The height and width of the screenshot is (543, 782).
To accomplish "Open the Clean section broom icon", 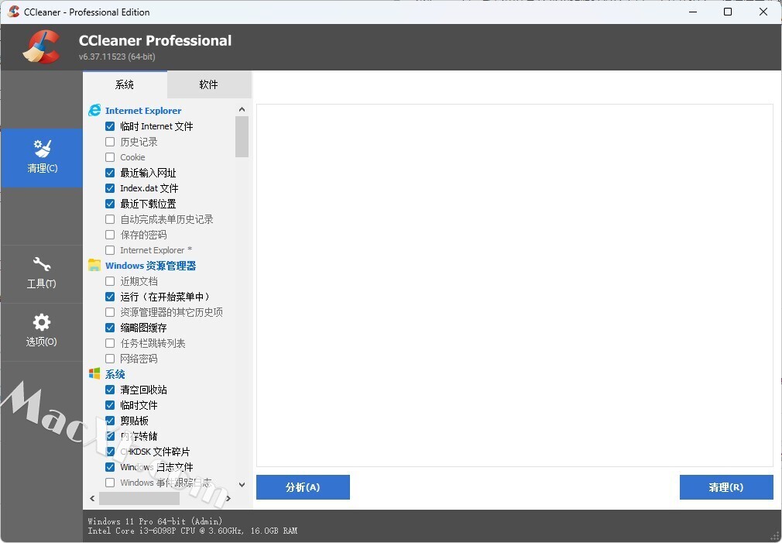I will pyautogui.click(x=43, y=149).
